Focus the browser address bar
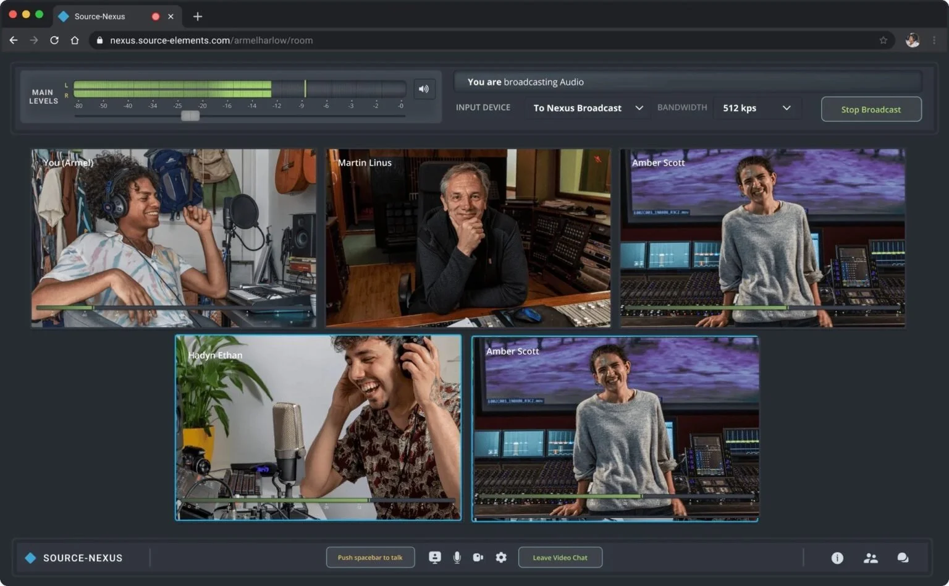 click(x=492, y=40)
